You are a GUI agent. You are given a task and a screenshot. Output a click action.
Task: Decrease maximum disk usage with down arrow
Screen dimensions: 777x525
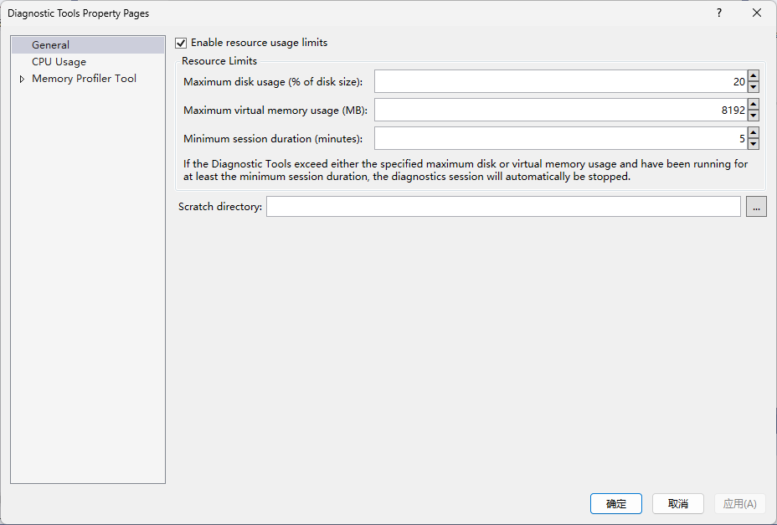point(754,87)
